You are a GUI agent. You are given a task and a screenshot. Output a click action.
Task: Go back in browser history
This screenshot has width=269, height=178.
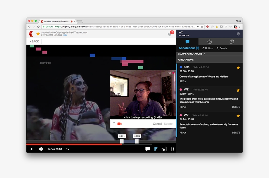click(x=29, y=27)
